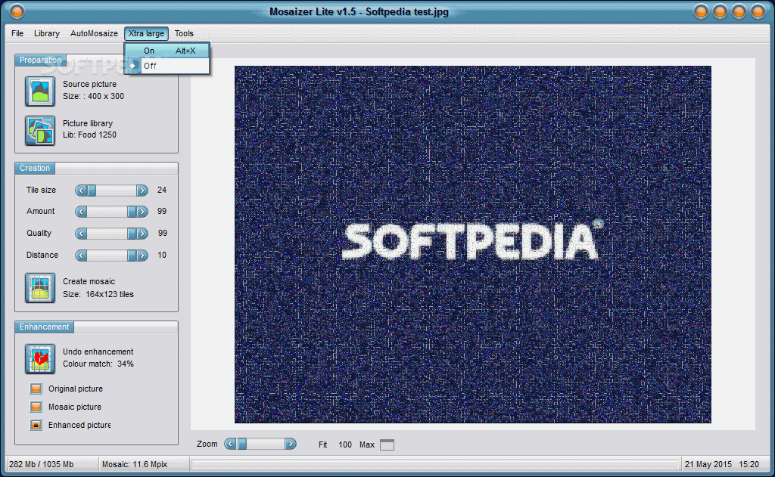This screenshot has height=477, width=775.
Task: Click the status bar progress bar
Action: (x=435, y=464)
